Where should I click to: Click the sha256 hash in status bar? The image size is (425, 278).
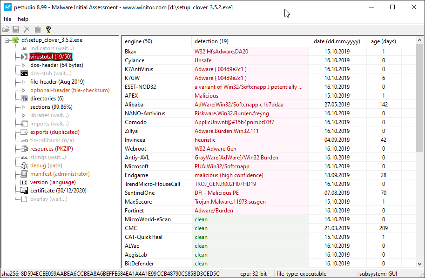pos(110,274)
